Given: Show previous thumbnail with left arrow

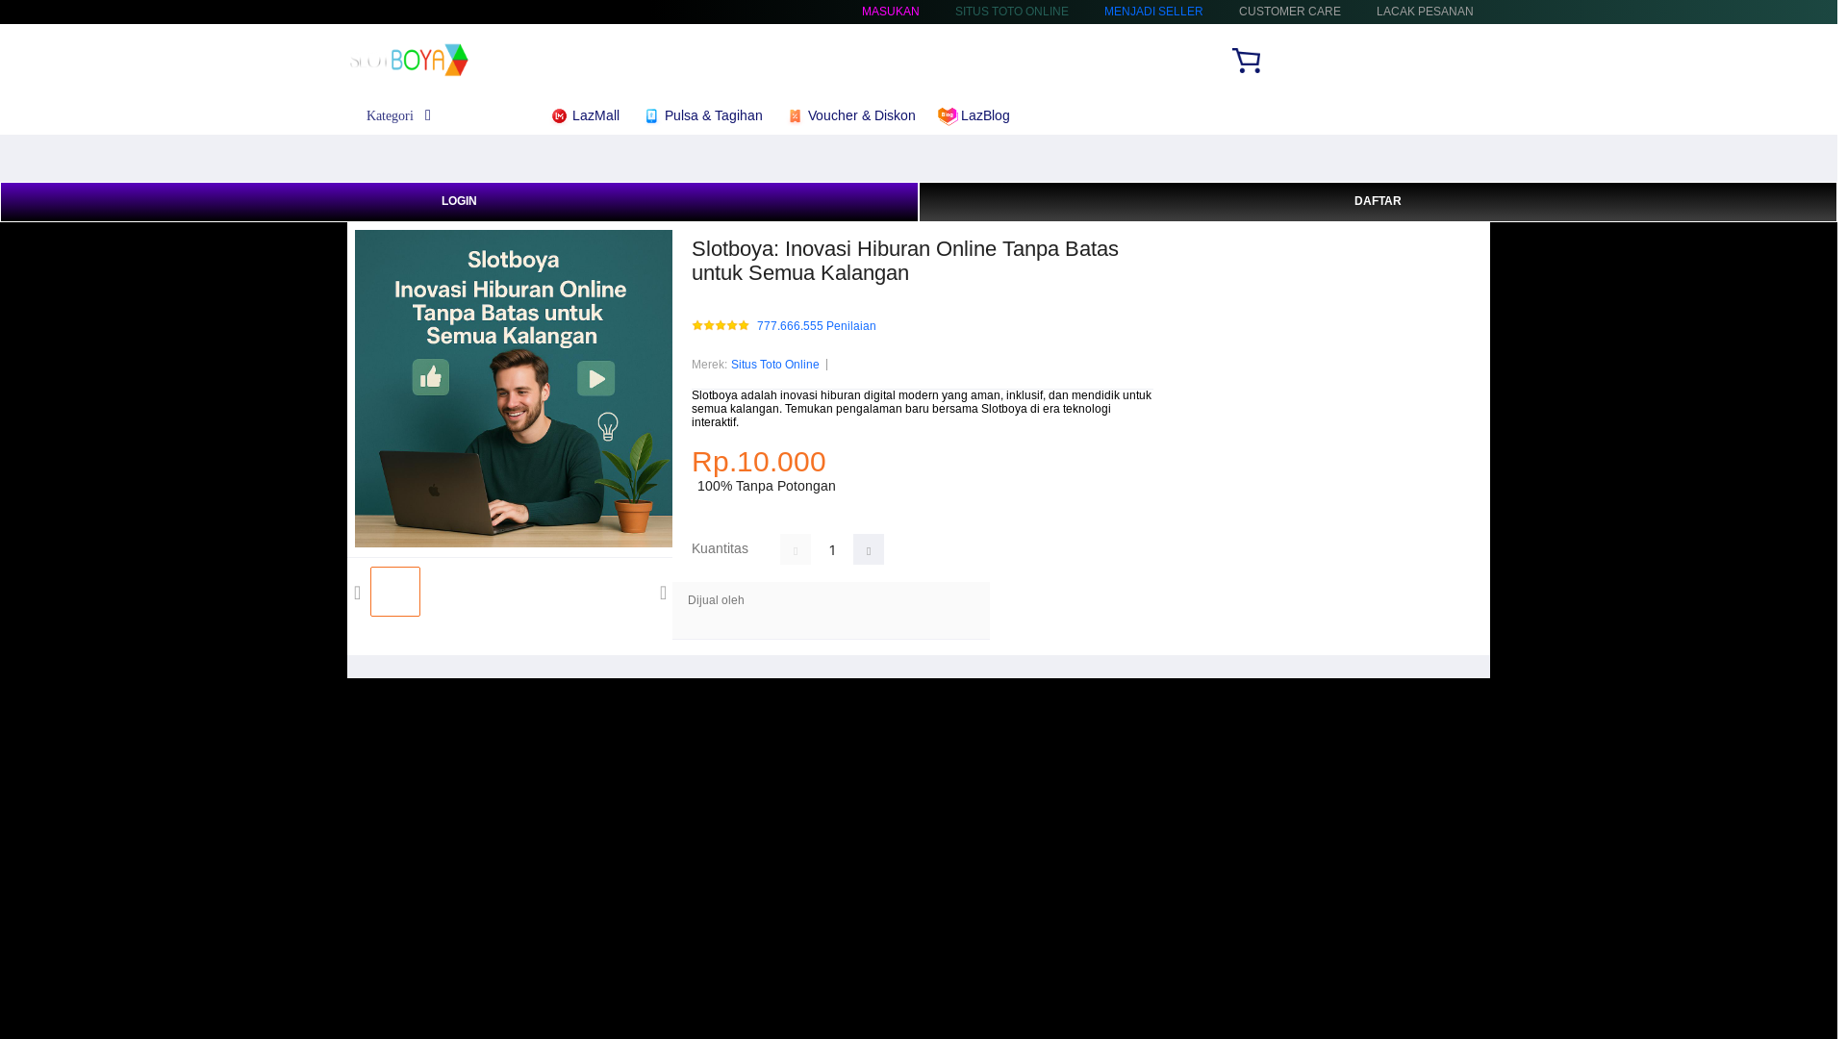Looking at the screenshot, I should click(x=358, y=593).
